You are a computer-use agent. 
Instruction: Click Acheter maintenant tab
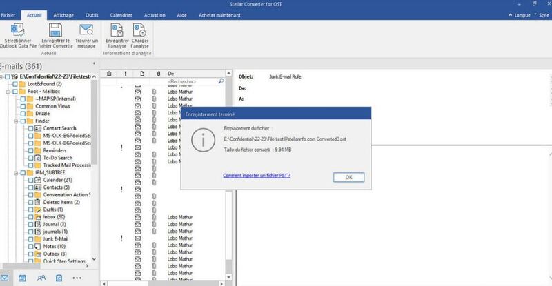point(219,15)
